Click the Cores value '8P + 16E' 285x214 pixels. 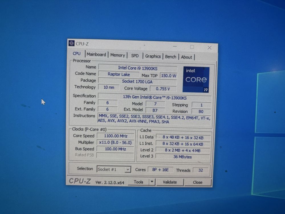(160, 169)
